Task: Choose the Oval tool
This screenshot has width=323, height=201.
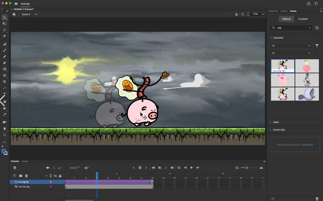Action: pos(4,75)
